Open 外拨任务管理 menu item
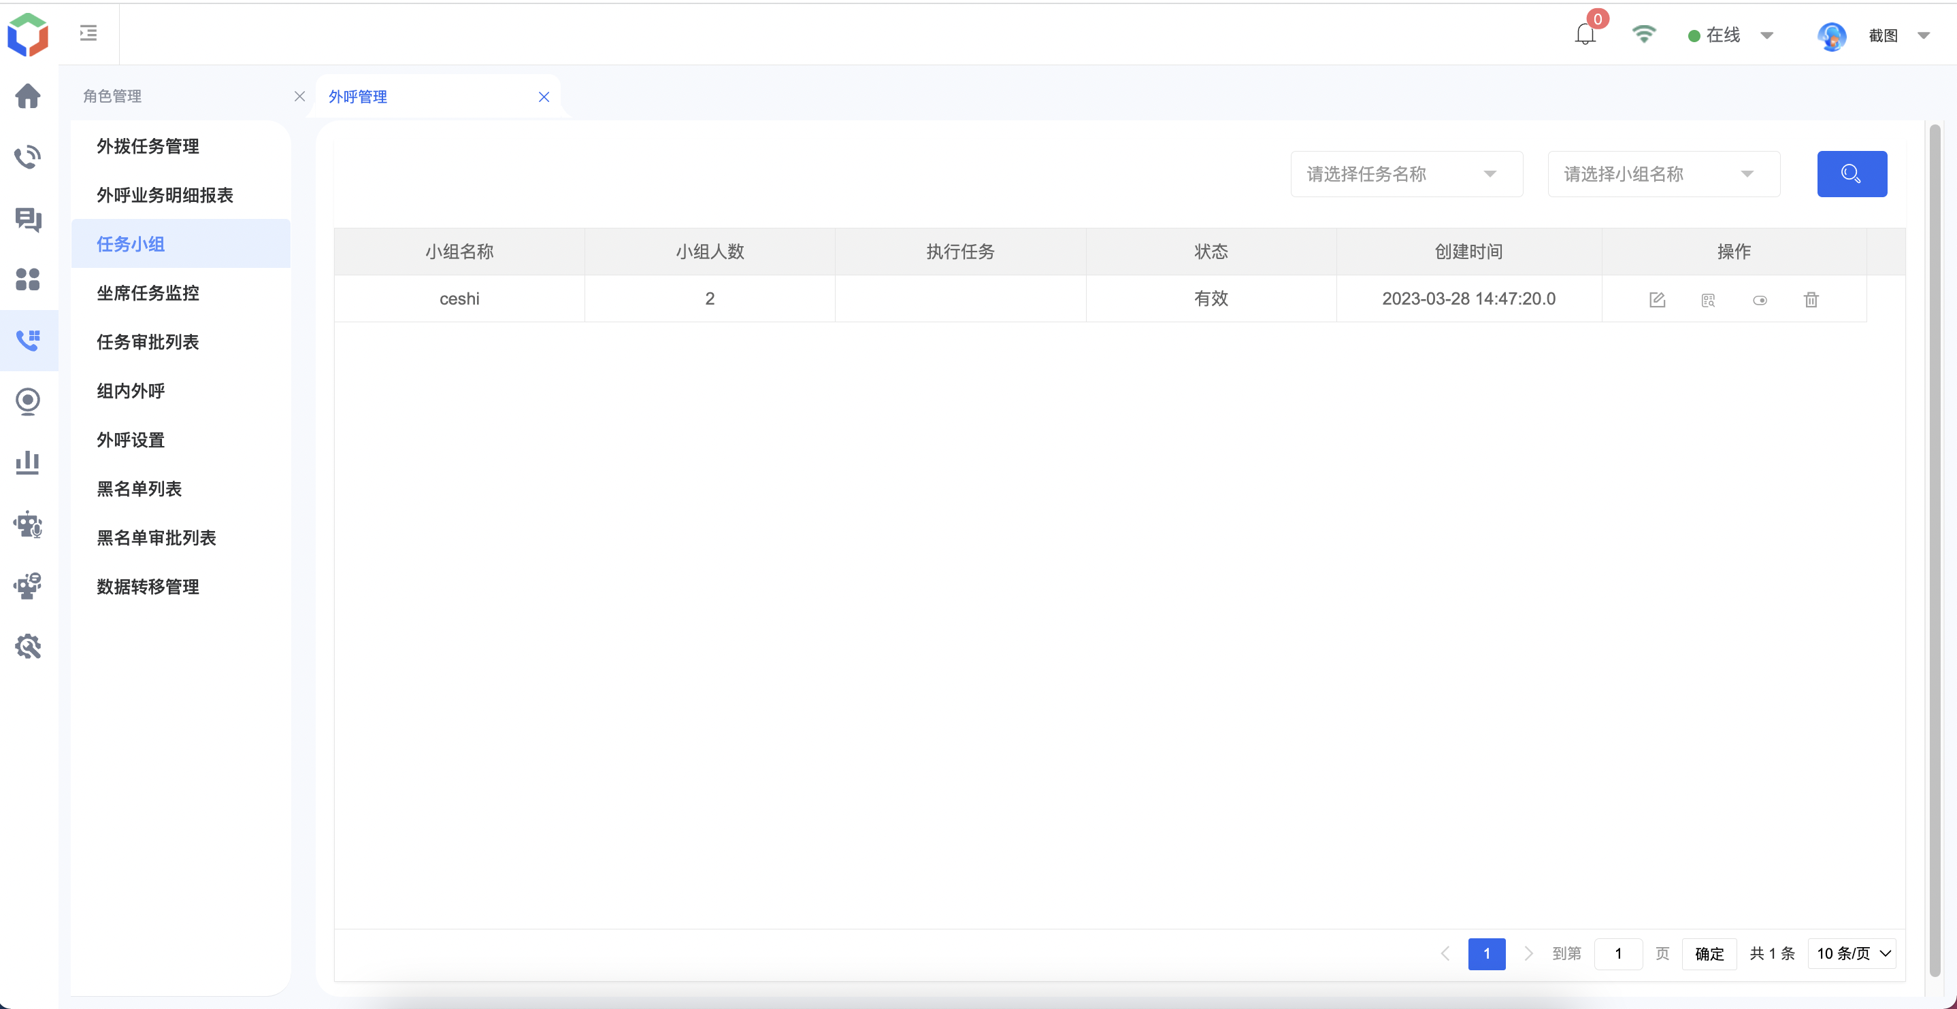The image size is (1957, 1009). (181, 146)
